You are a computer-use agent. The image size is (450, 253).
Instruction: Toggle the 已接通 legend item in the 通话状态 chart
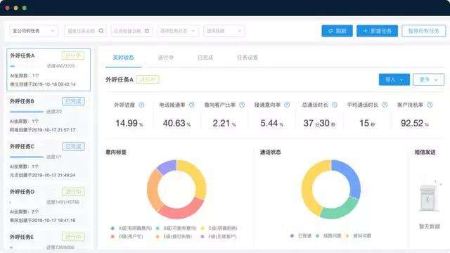point(300,236)
